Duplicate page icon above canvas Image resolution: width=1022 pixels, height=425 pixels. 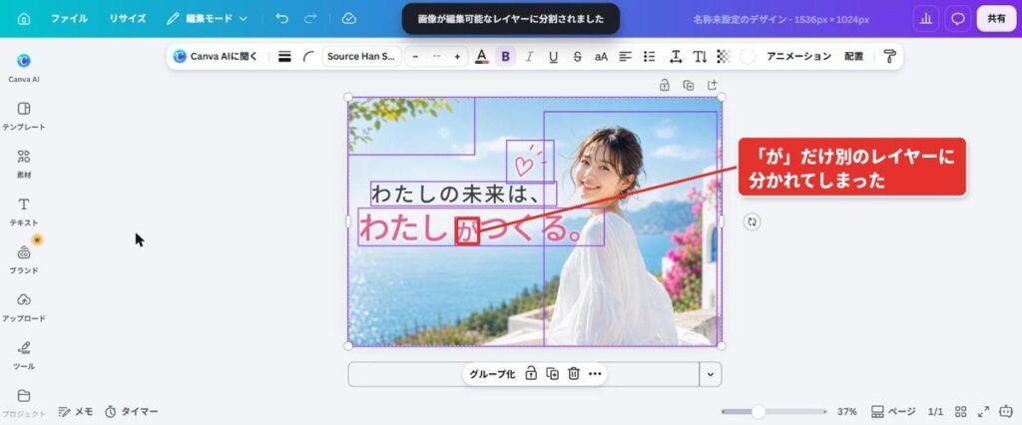coord(689,85)
